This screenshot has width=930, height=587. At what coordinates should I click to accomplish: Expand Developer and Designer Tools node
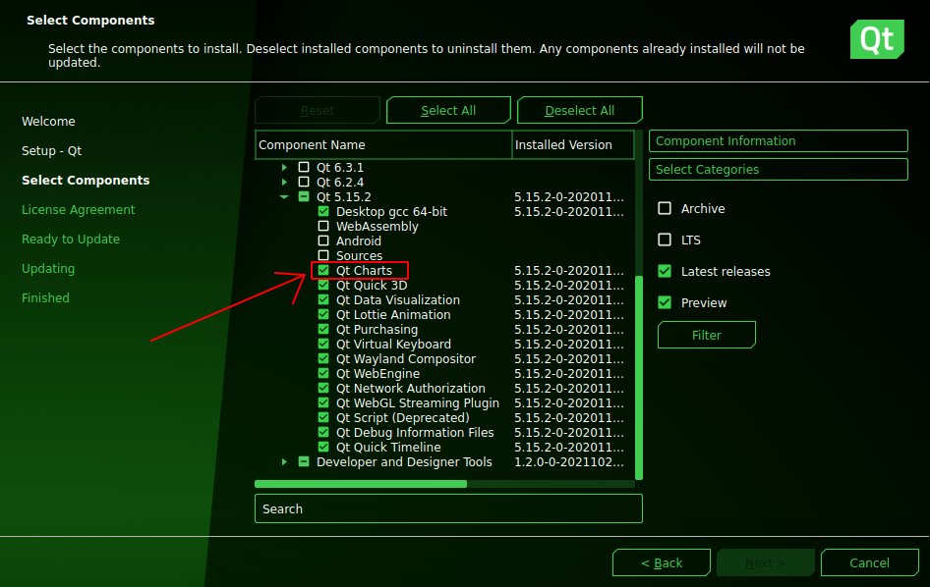[284, 461]
